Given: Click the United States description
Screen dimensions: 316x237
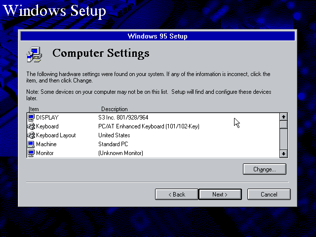Looking at the screenshot, I should 114,135.
